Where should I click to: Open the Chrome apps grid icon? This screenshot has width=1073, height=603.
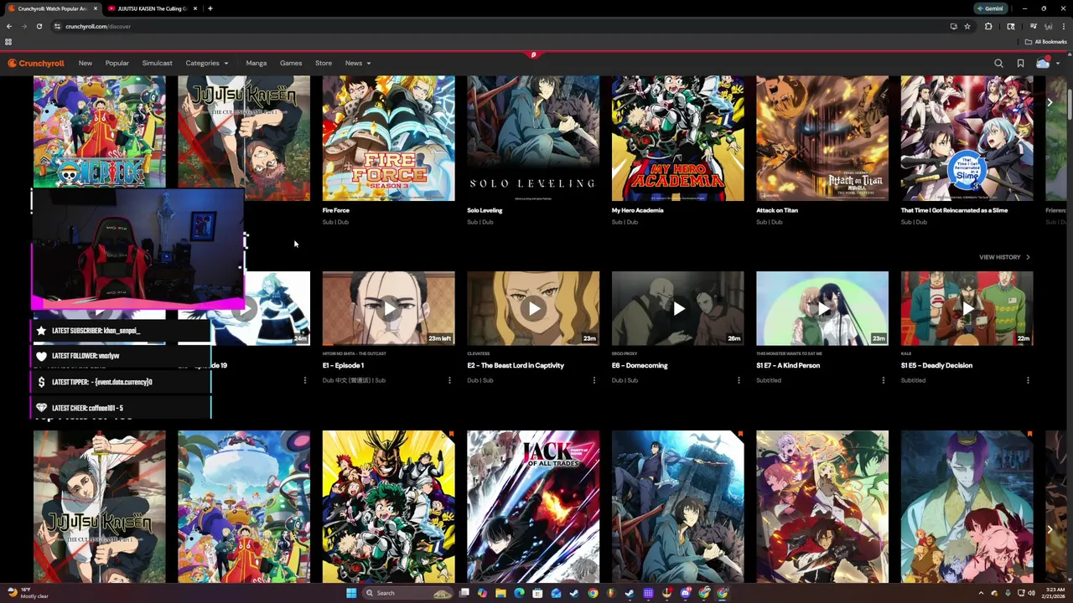click(x=8, y=42)
